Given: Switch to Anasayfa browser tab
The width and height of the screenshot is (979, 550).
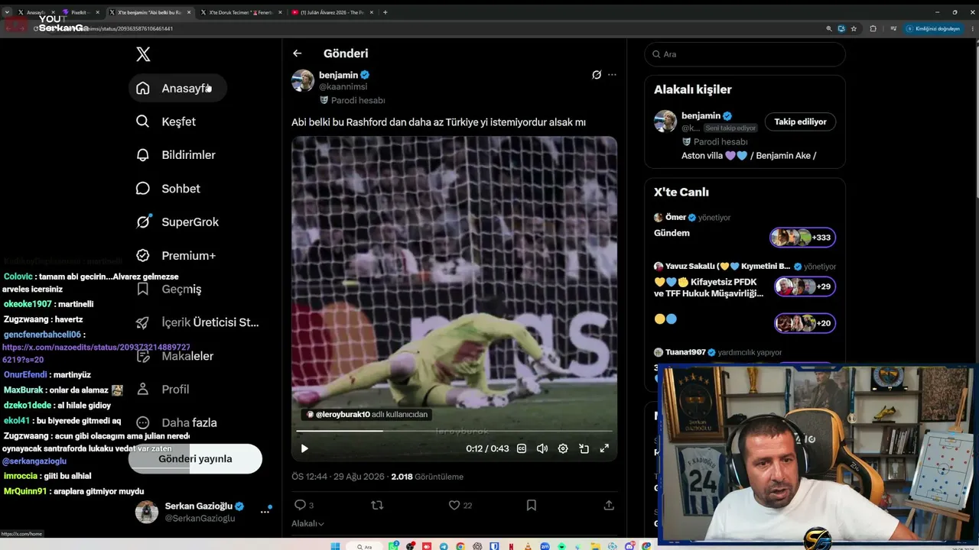Looking at the screenshot, I should click(x=34, y=12).
